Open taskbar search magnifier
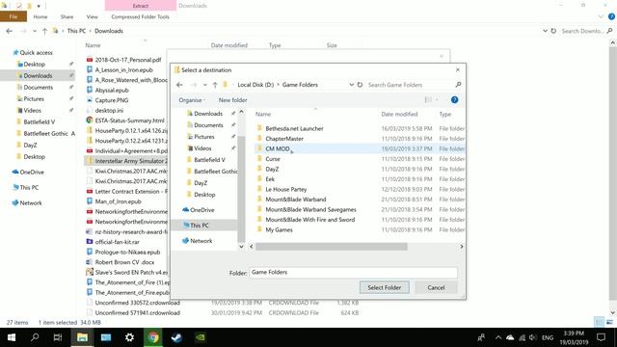 (35, 337)
